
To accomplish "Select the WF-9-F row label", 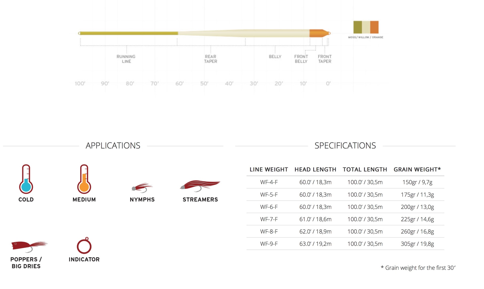I will (x=269, y=244).
